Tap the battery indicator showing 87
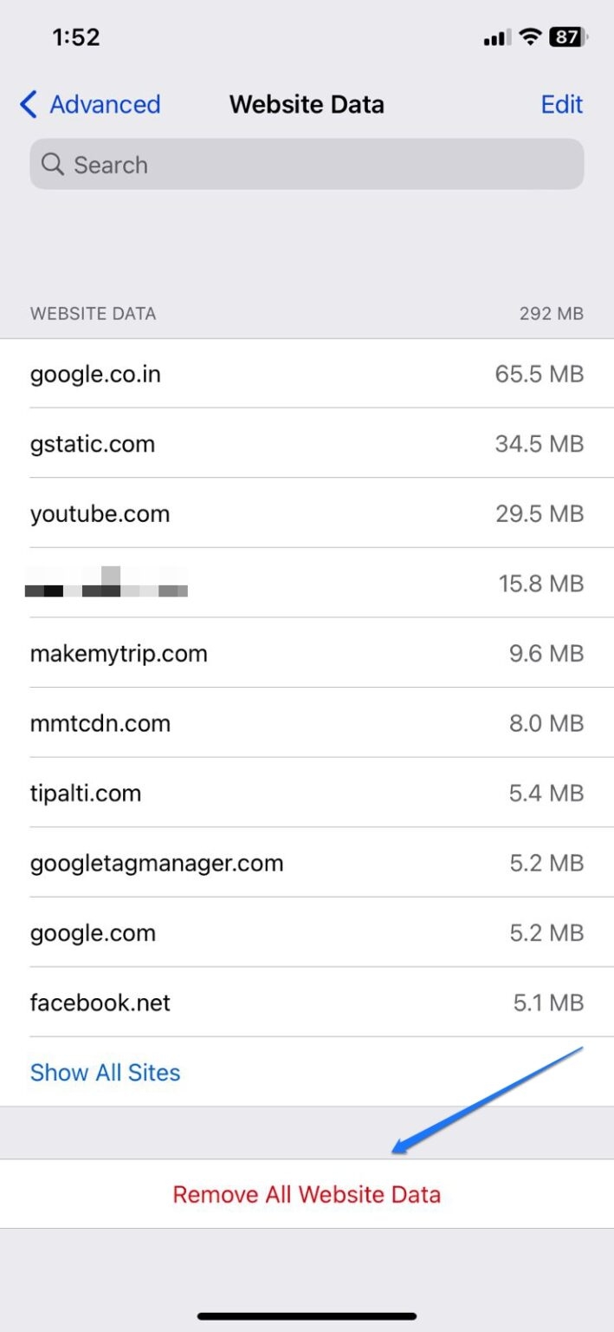The width and height of the screenshot is (614, 1332). coord(569,36)
